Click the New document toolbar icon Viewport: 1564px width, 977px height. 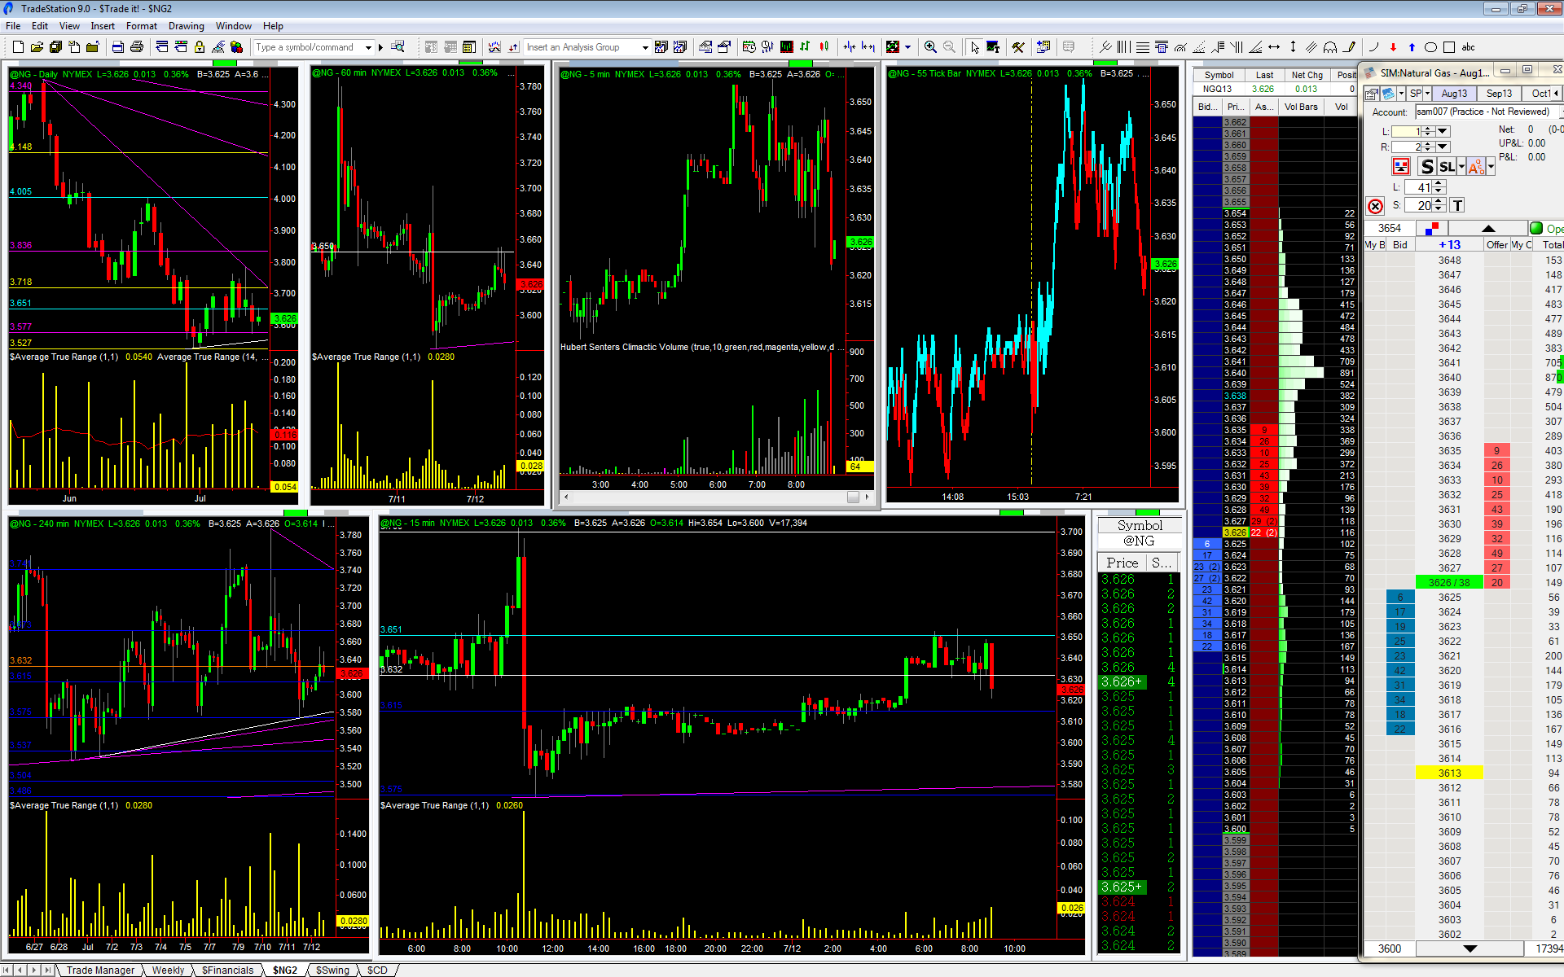[18, 47]
